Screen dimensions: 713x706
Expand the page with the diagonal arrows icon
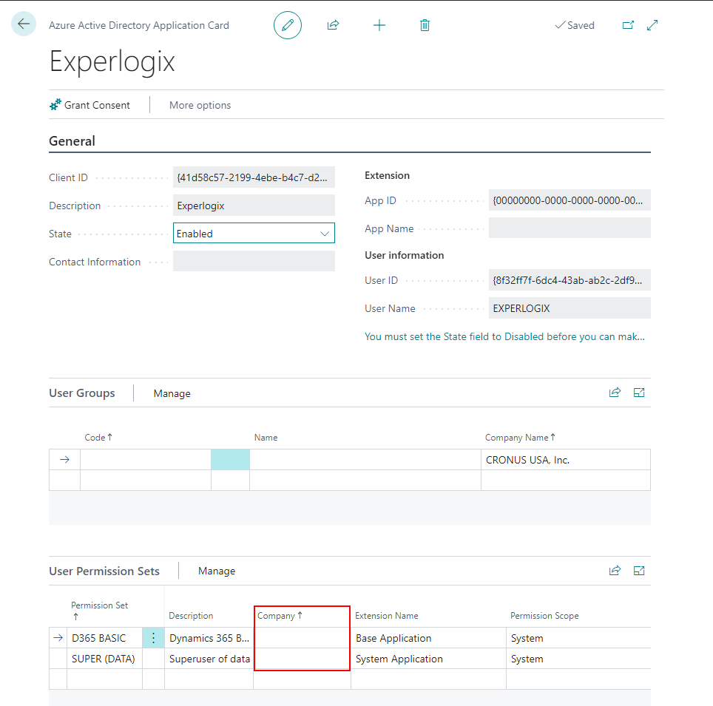(652, 25)
